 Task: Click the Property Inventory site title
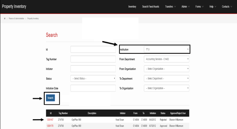tap(14, 6)
